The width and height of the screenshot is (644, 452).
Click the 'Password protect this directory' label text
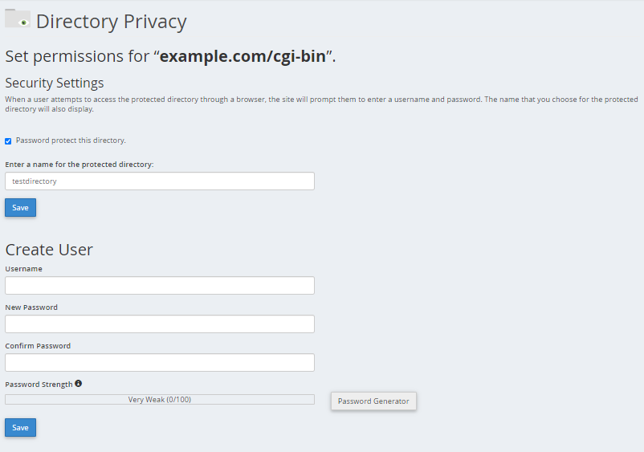click(71, 140)
